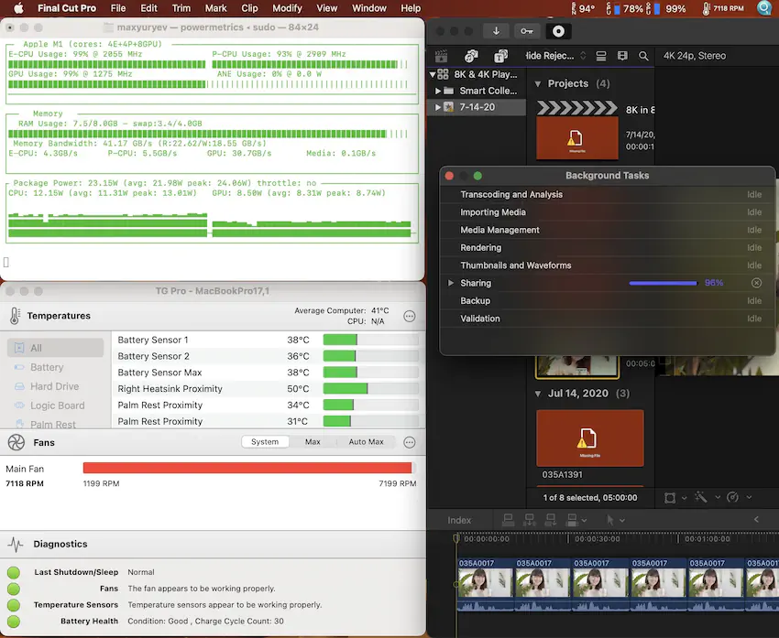Show the Libraries sidebar clapperboard icon
Viewport: 779px width, 638px height.
[x=441, y=56]
